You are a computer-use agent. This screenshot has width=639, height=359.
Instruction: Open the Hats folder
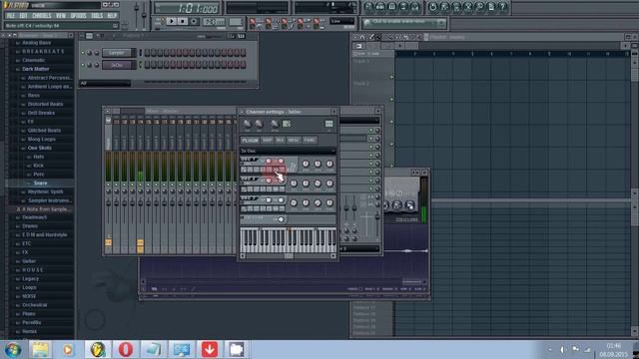38,157
